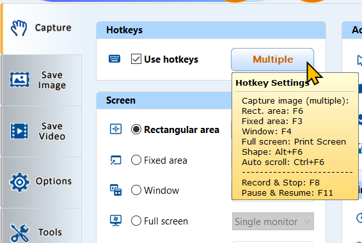Click the Rectangular area crosshair icon
This screenshot has width=362, height=243.
116,129
